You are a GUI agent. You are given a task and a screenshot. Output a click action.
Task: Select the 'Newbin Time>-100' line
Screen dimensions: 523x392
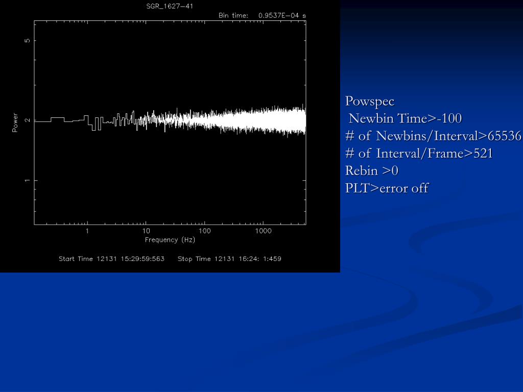click(405, 118)
